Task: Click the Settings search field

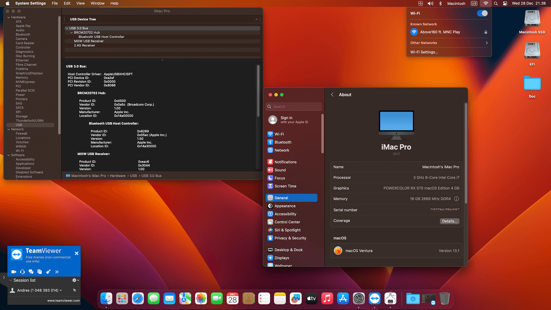Action: (294, 107)
